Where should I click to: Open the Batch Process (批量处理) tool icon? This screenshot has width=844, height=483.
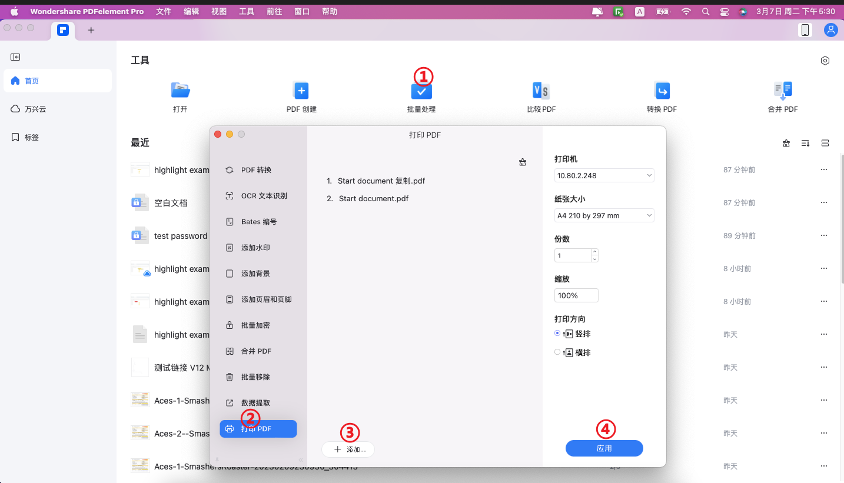click(421, 91)
